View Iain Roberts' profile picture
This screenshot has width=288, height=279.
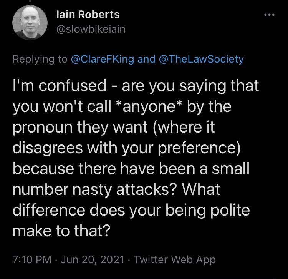[30, 23]
